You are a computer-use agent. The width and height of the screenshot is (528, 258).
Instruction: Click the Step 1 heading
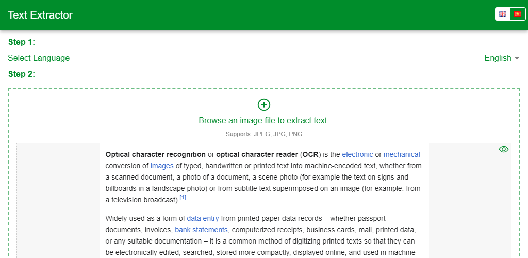pyautogui.click(x=22, y=42)
